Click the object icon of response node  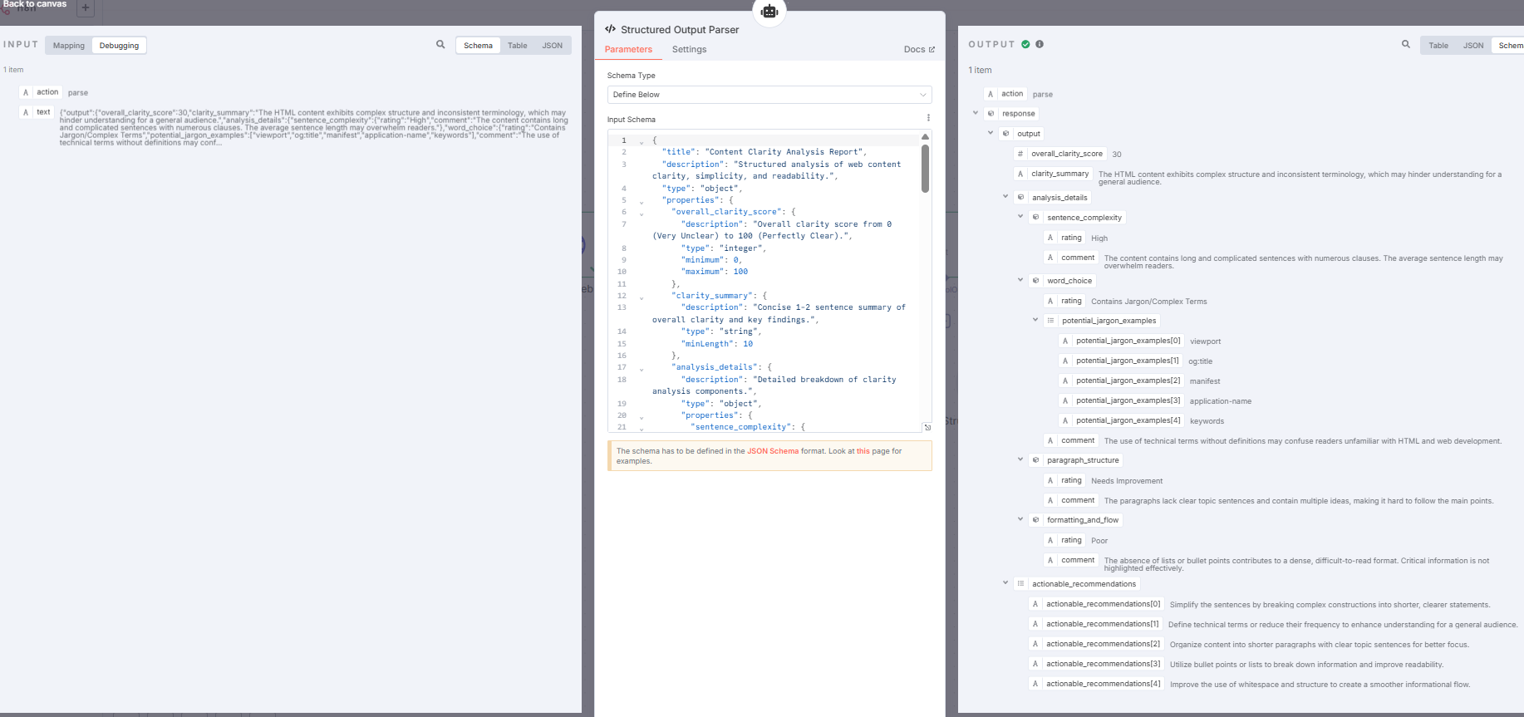click(991, 114)
